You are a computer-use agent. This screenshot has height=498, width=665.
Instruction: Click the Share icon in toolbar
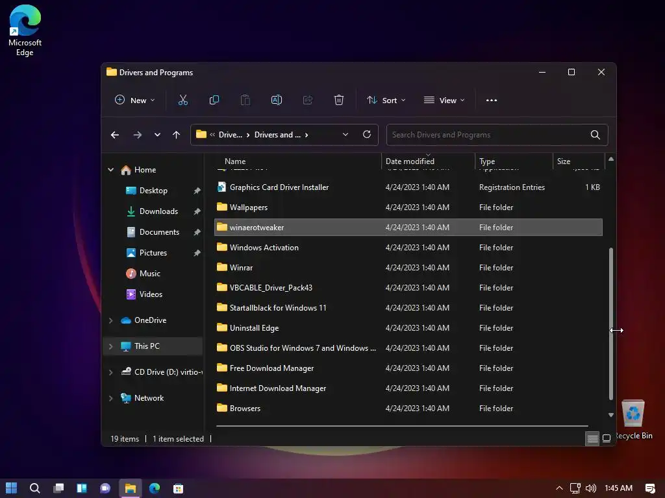(x=308, y=100)
